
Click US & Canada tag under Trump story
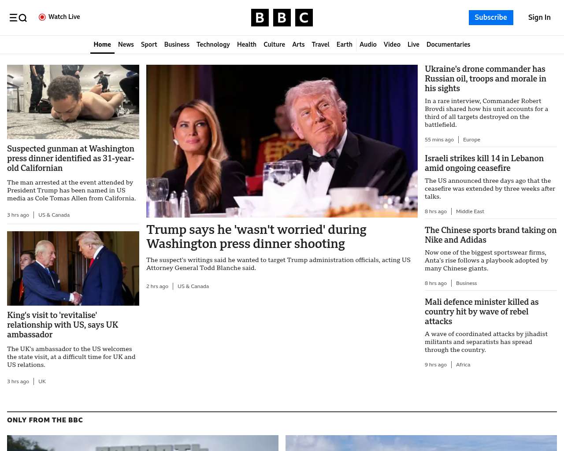pyautogui.click(x=193, y=286)
